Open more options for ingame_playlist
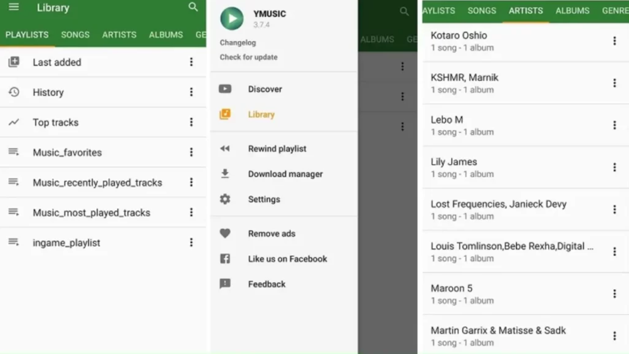This screenshot has width=629, height=354. (191, 242)
